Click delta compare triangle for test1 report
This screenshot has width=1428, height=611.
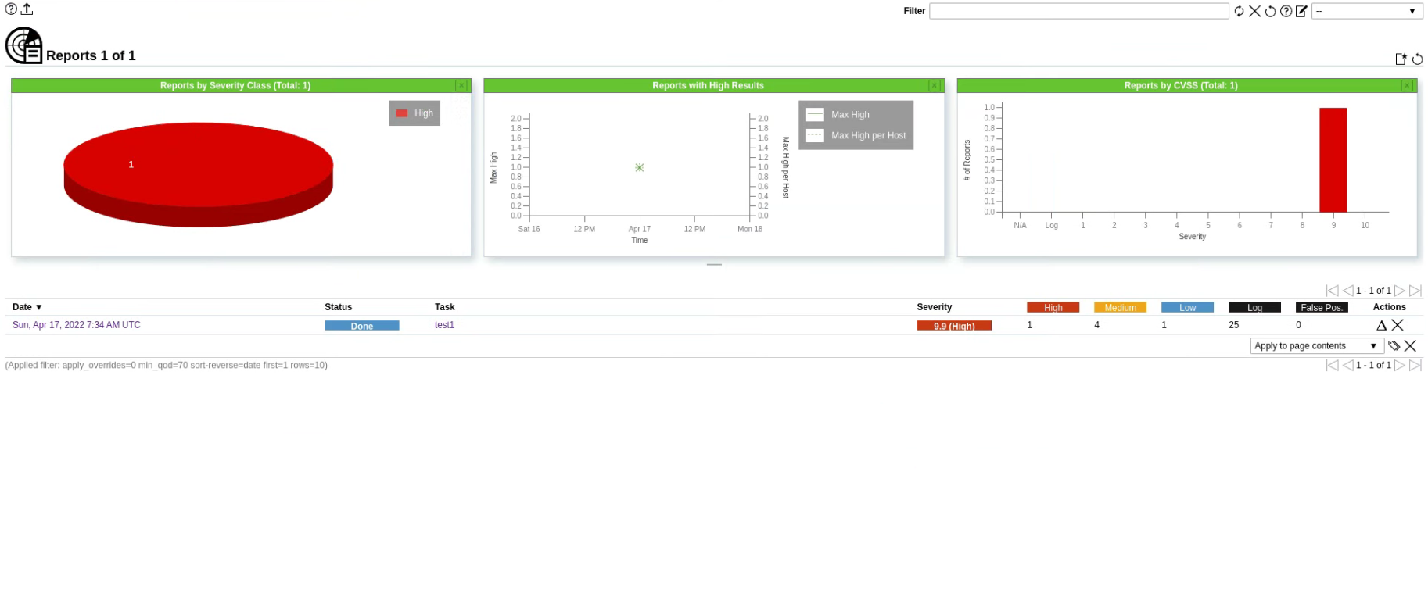tap(1381, 325)
